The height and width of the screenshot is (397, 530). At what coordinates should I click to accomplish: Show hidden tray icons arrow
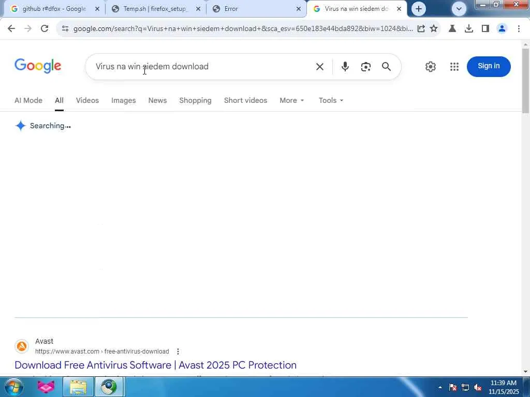[440, 388]
